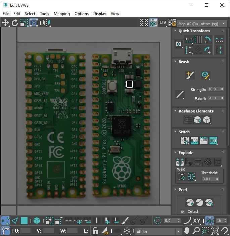
Task: Collapse the Quick Transform rollout
Action: coord(175,31)
